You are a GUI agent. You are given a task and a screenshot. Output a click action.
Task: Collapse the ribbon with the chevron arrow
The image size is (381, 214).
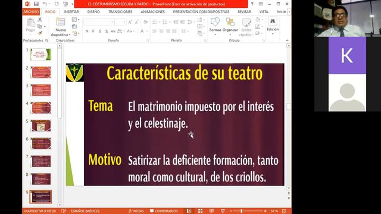(x=287, y=40)
